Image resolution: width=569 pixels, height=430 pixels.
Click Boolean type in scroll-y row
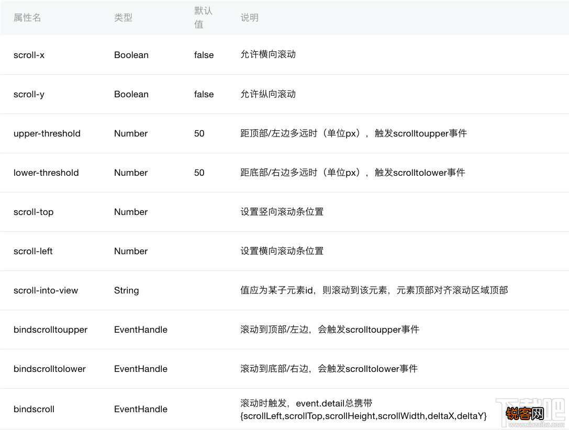click(x=131, y=94)
